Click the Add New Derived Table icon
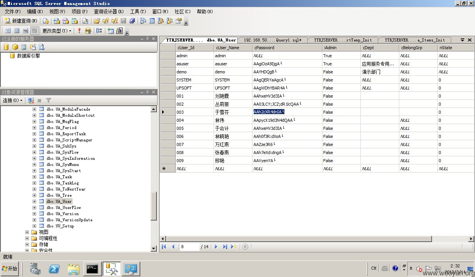Image resolution: width=475 pixels, height=277 pixels. (x=120, y=31)
